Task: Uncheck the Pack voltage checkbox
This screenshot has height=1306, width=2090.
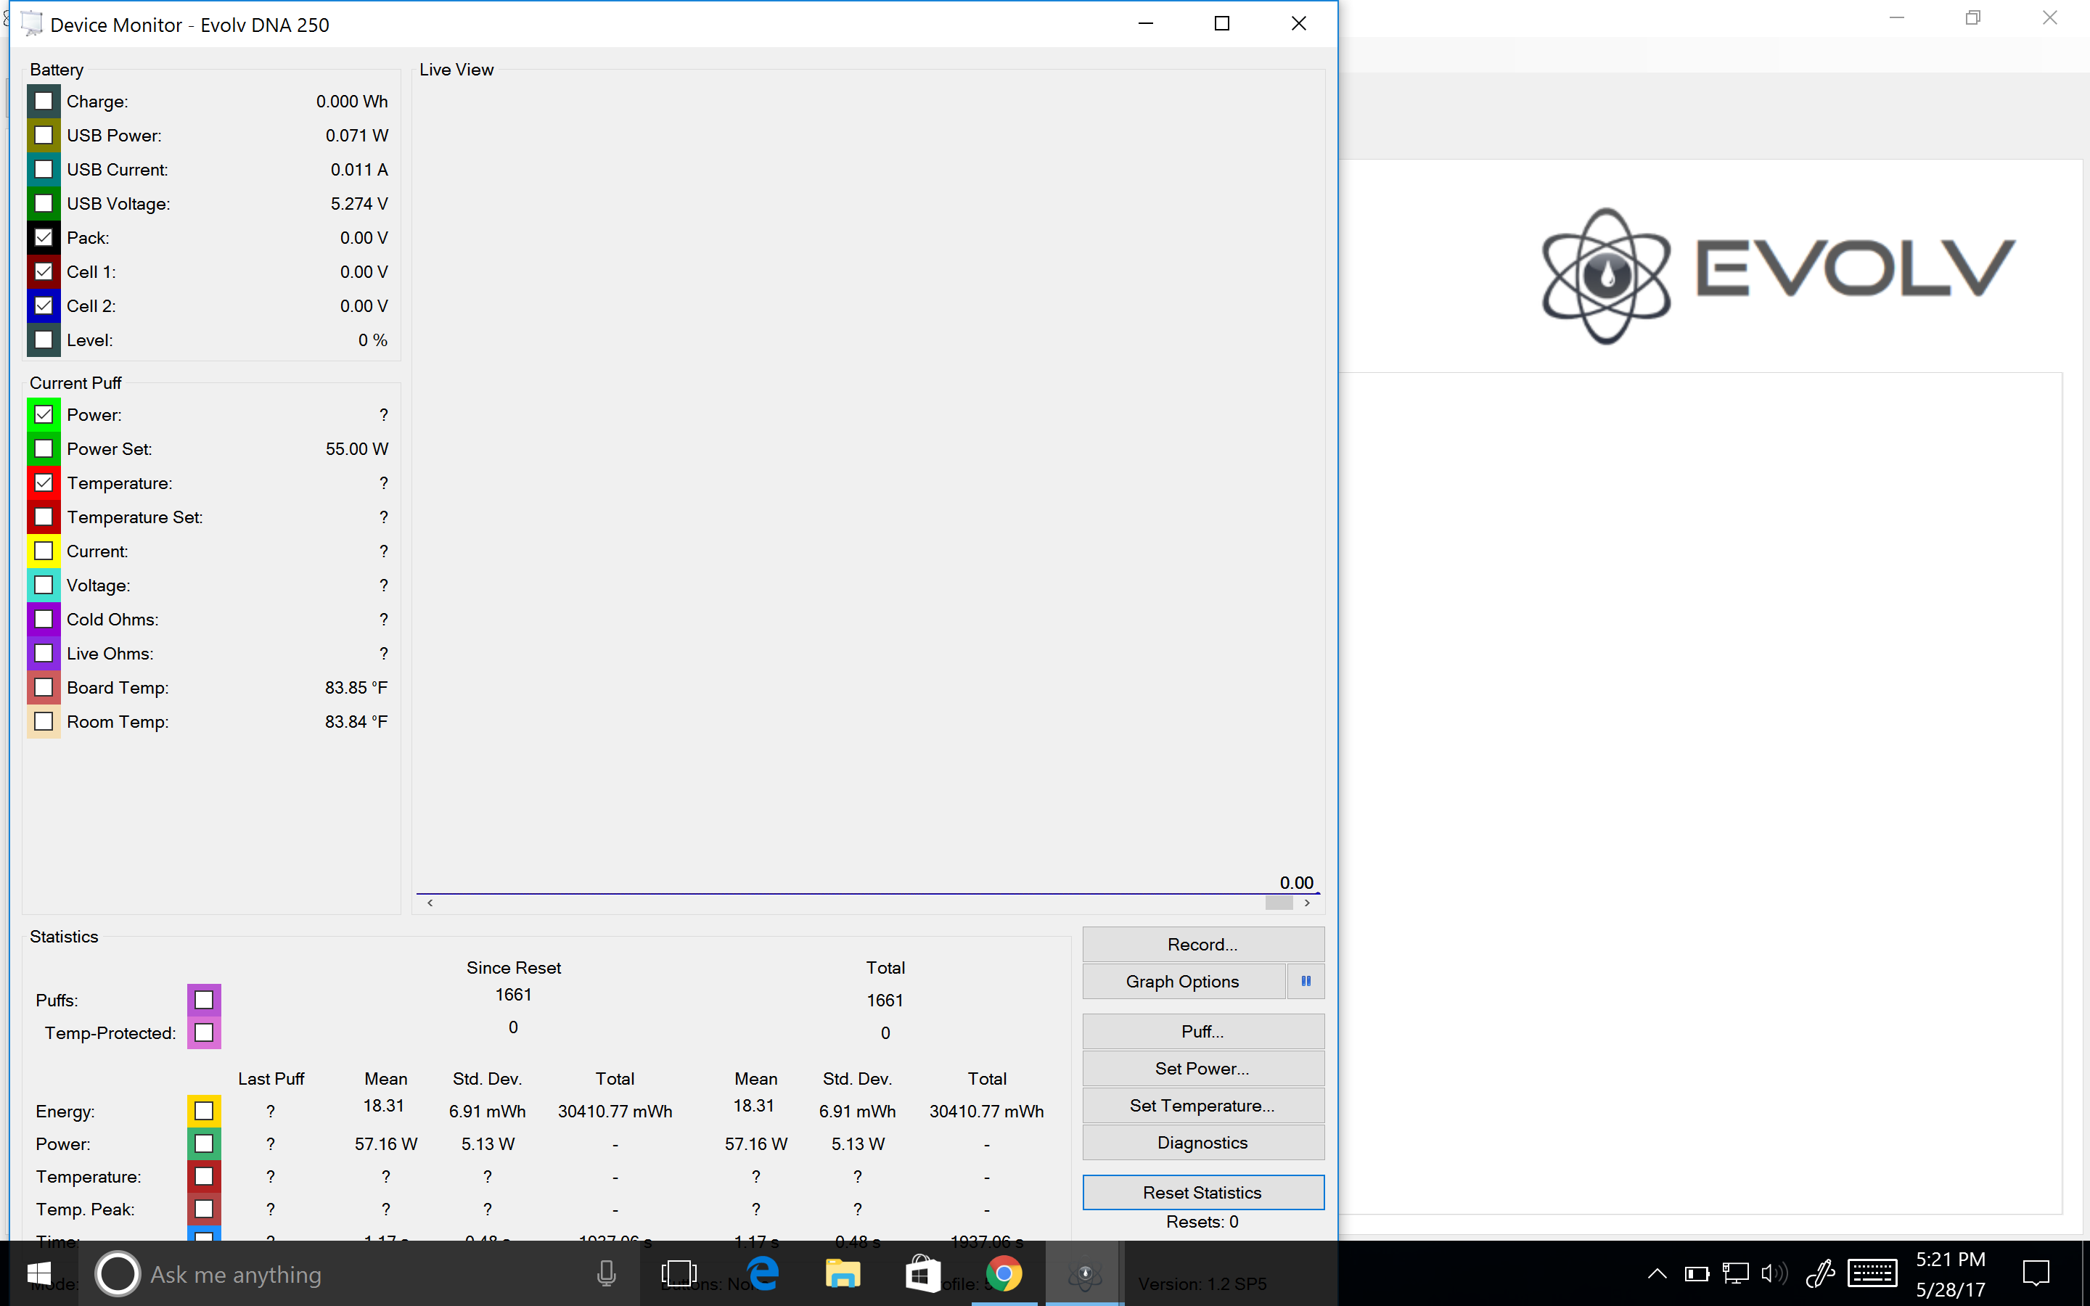Action: coord(44,237)
